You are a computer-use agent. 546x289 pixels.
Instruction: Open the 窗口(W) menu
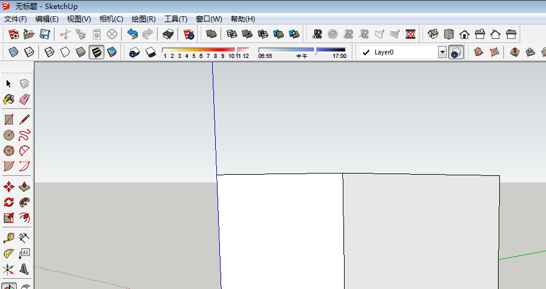[209, 19]
